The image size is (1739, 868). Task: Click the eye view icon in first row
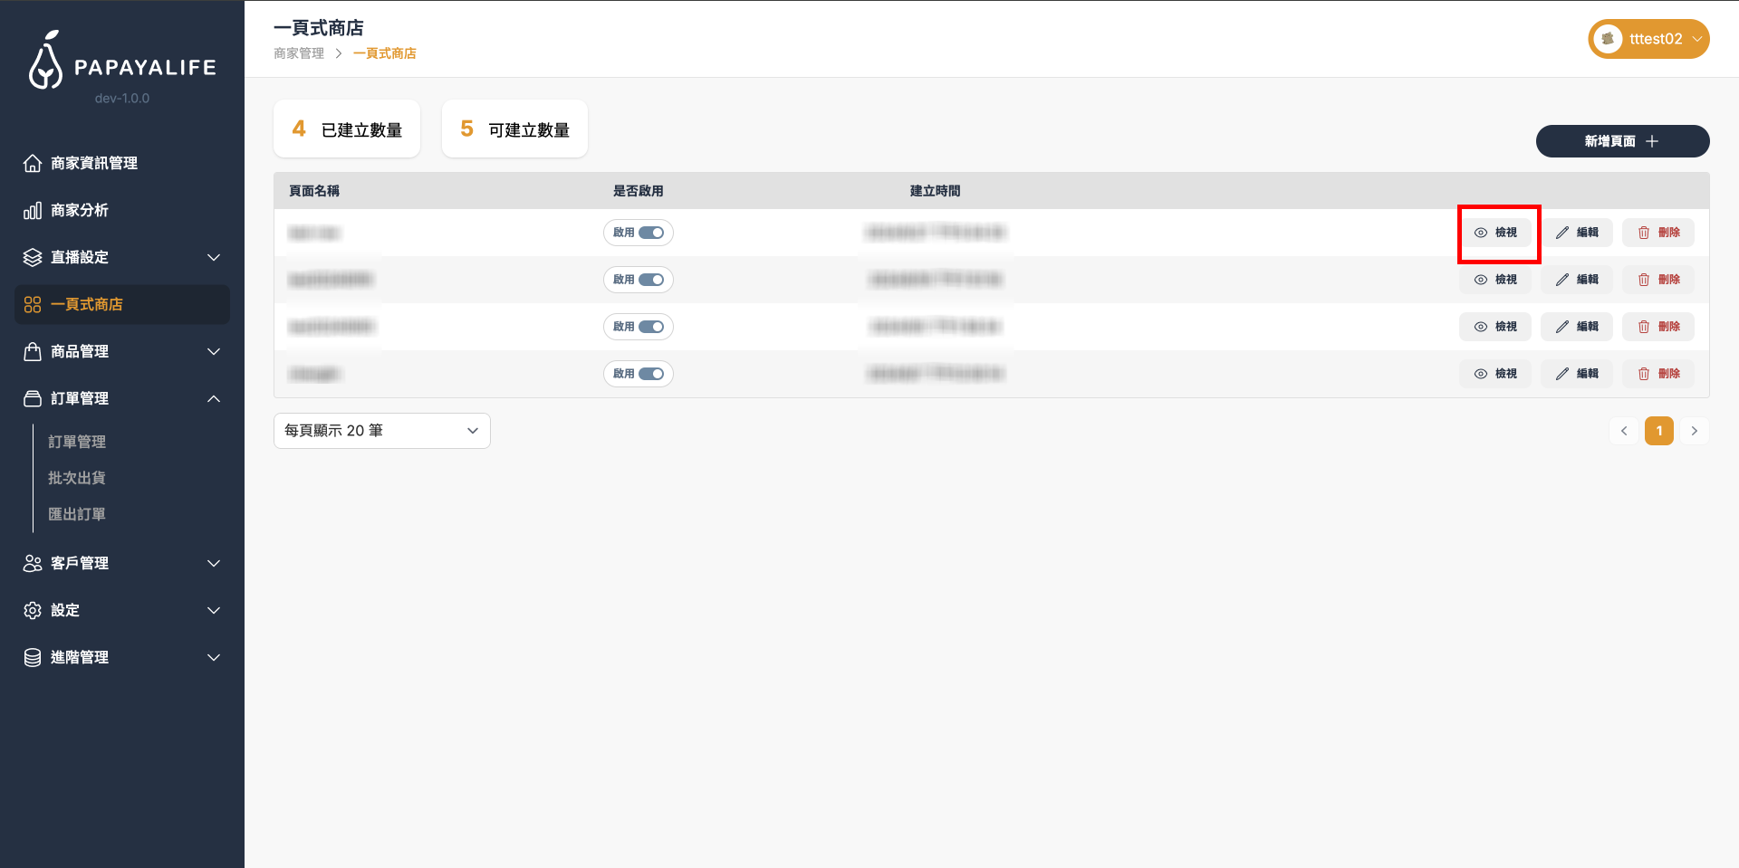tap(1481, 233)
